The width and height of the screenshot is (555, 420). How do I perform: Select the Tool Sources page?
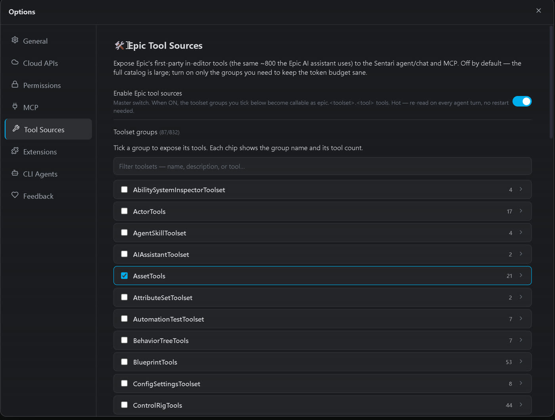click(48, 129)
